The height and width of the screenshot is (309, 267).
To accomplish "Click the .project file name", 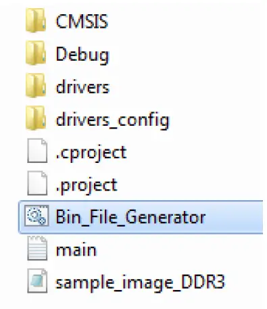I will tap(87, 185).
